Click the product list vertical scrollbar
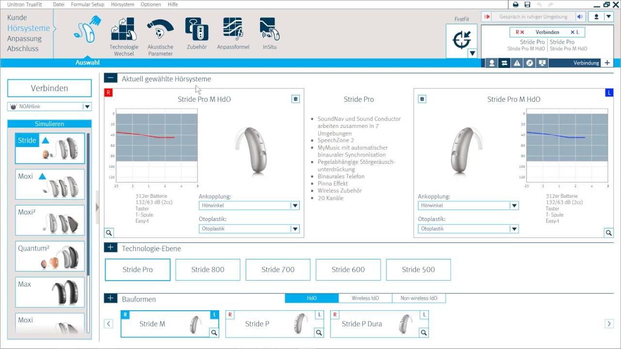 point(88,204)
